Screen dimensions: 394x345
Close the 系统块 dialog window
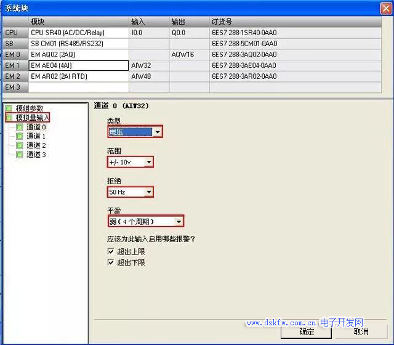(385, 7)
